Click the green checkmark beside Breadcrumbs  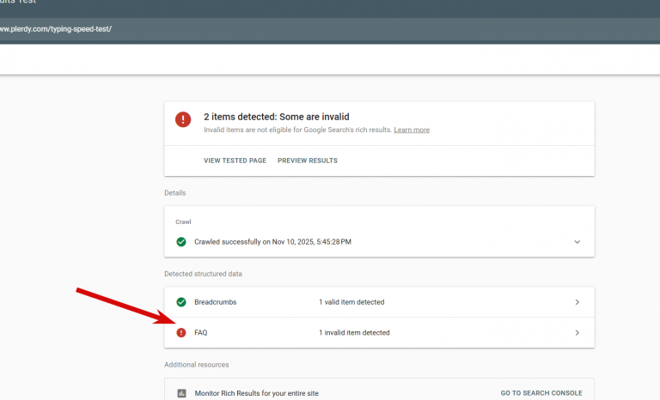[181, 302]
